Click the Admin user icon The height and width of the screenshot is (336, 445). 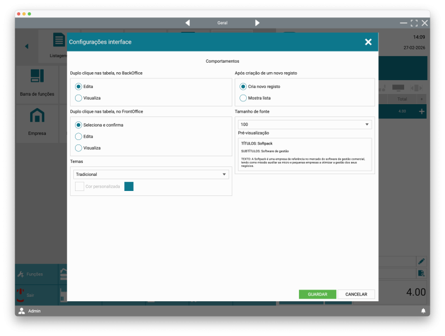click(x=21, y=311)
